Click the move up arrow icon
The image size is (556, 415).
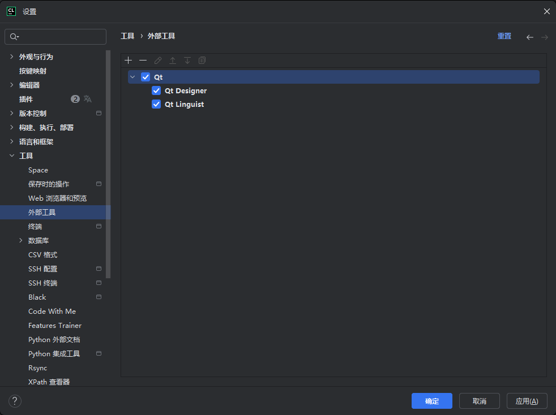pos(173,60)
